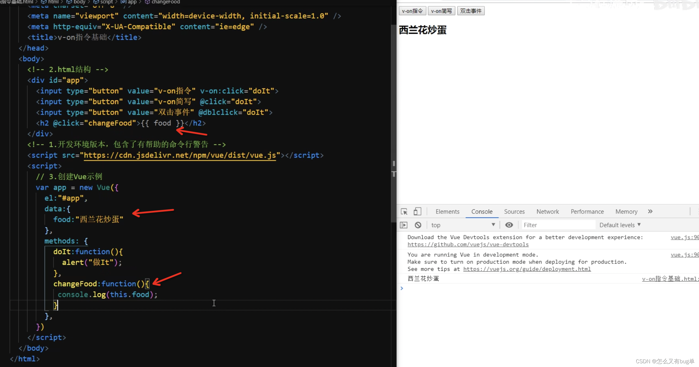The height and width of the screenshot is (367, 699).
Task: Focus the console Filter input field
Action: click(x=558, y=225)
